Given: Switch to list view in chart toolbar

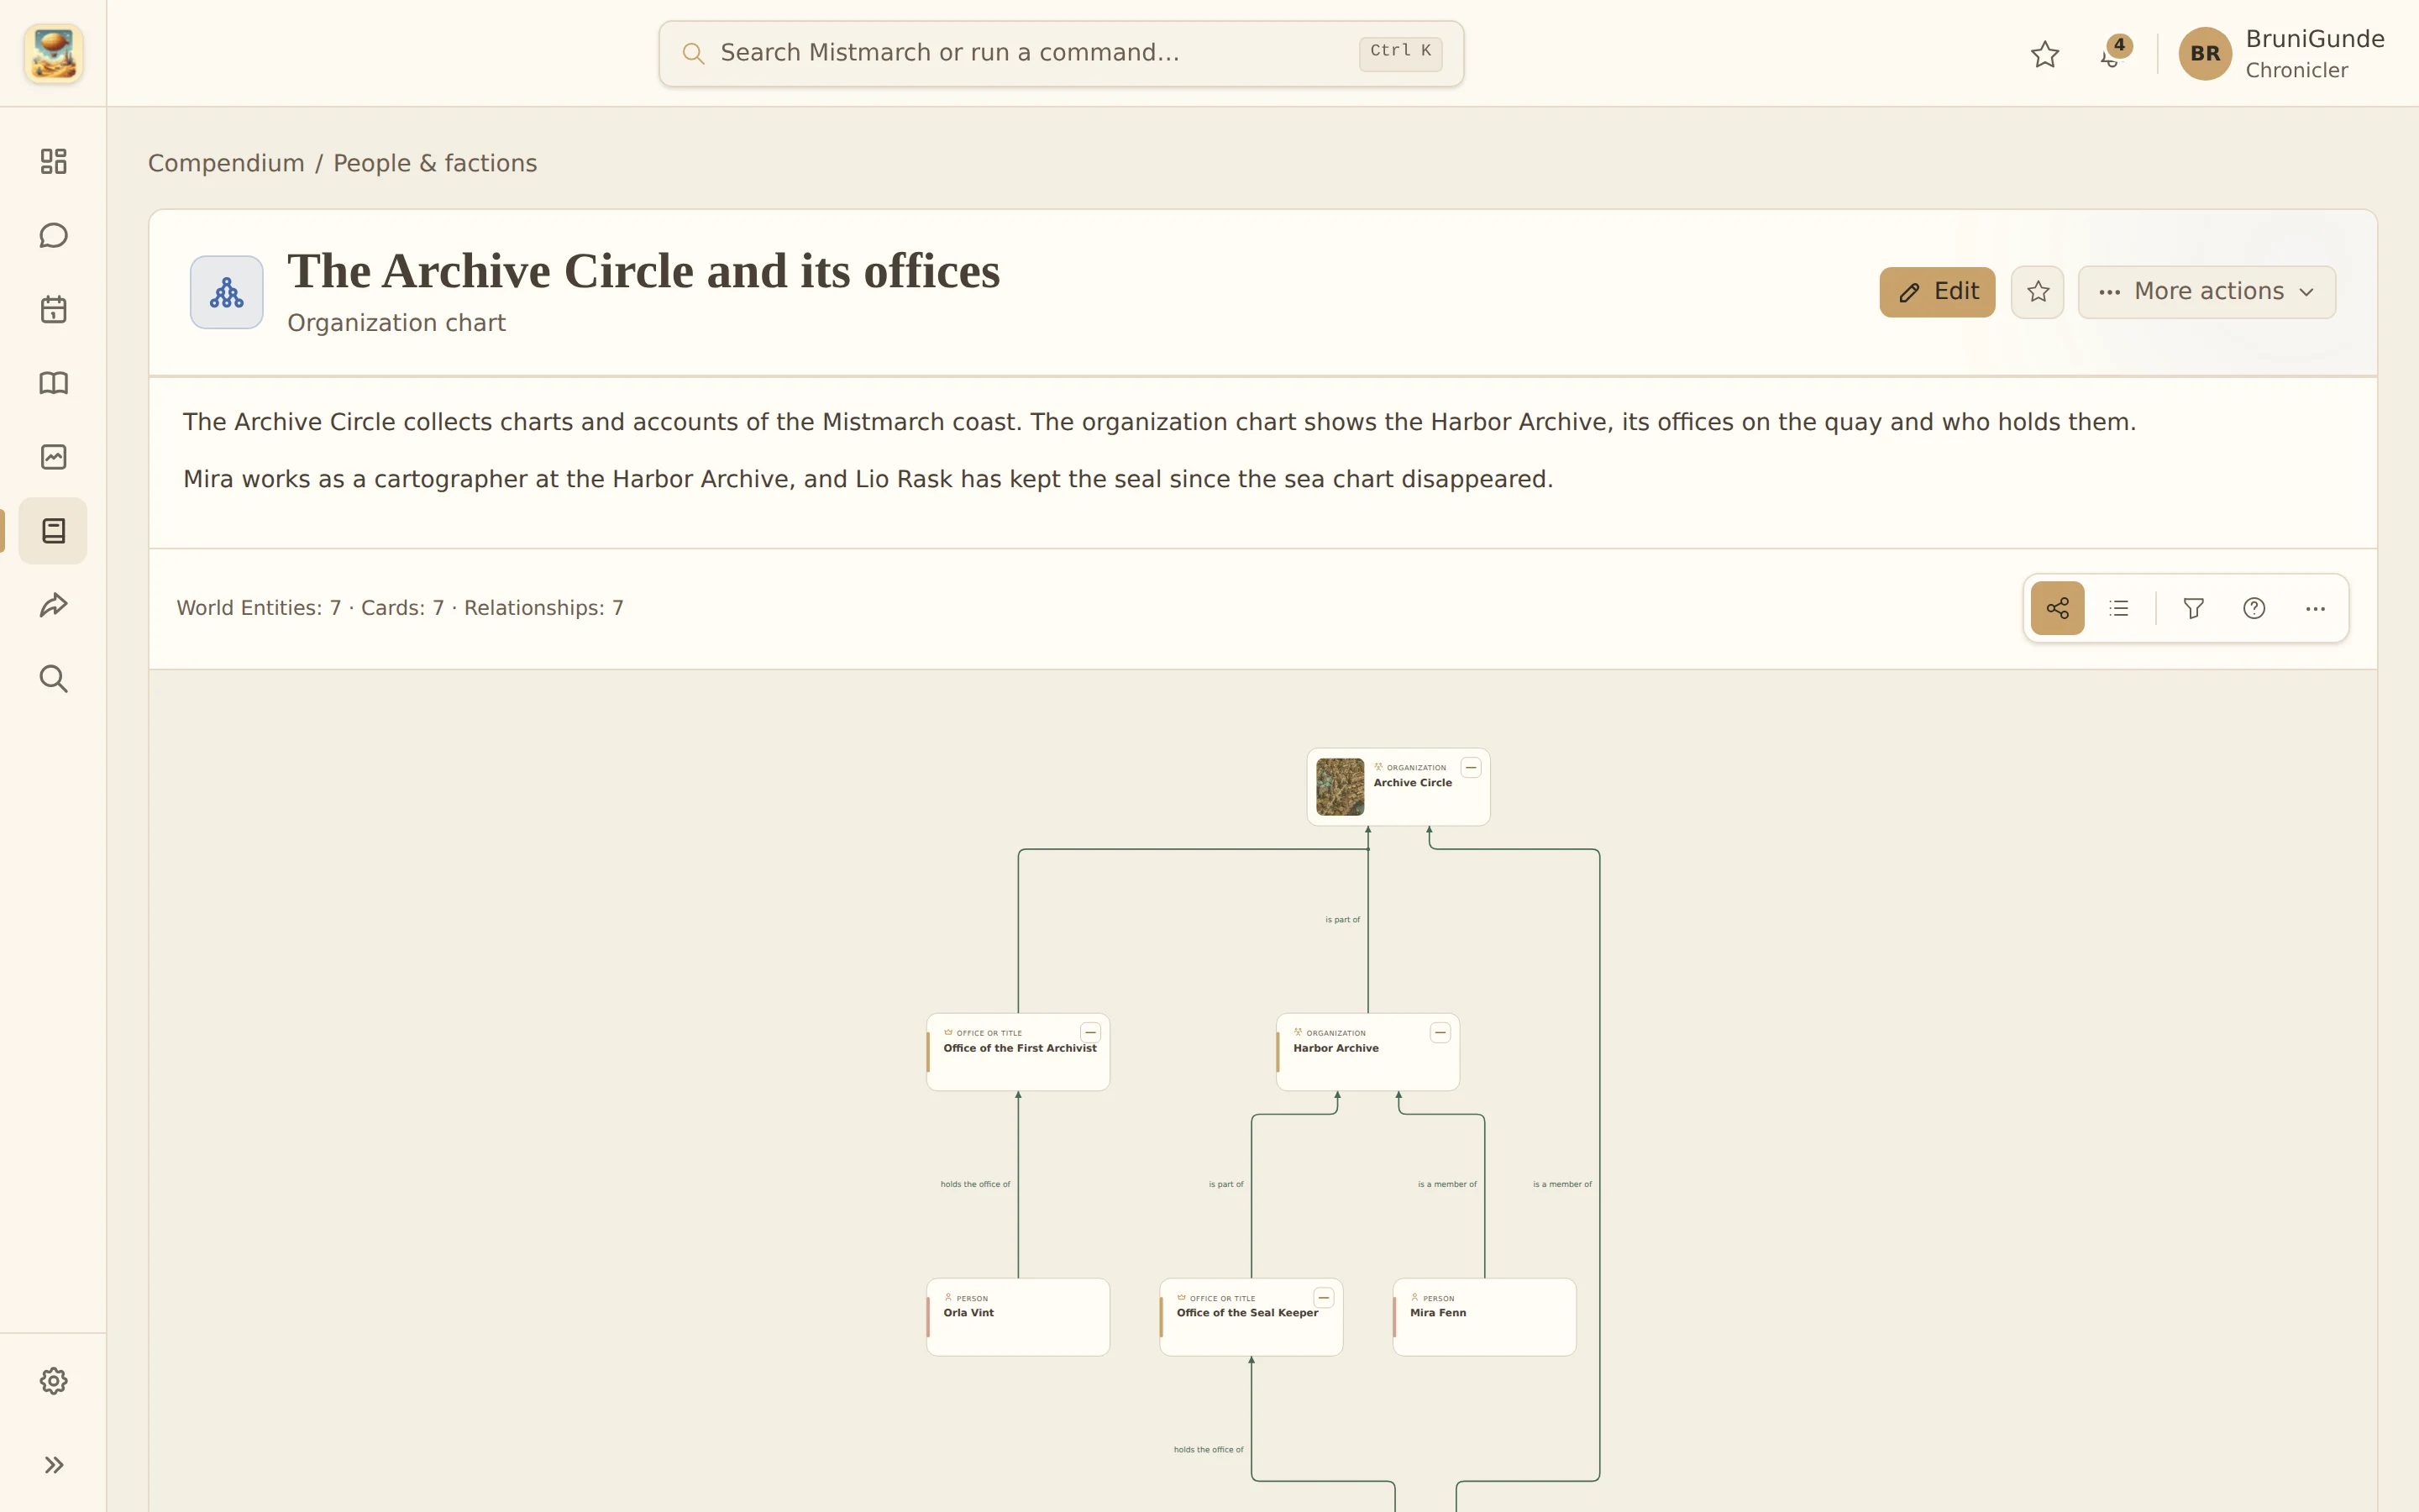Looking at the screenshot, I should 2119,608.
